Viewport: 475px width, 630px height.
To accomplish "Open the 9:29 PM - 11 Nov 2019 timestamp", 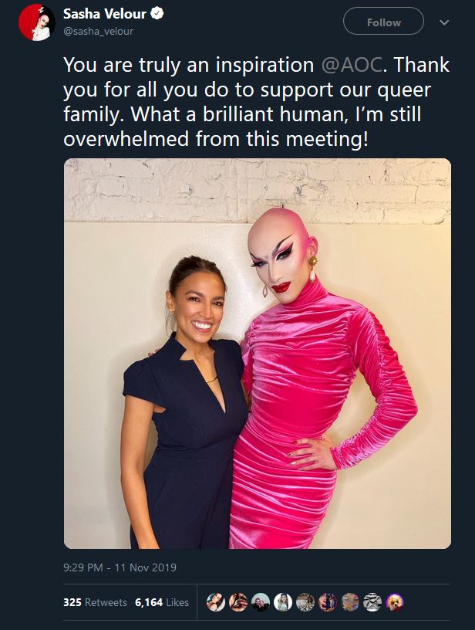I will click(120, 567).
